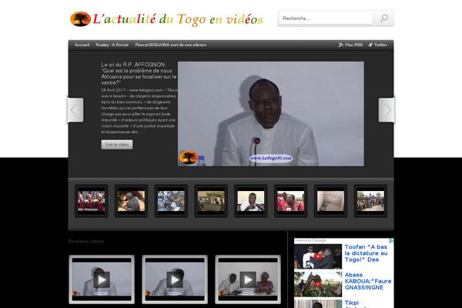462x308 pixels.
Task: Play the first video under Dernières vidéos
Action: (102, 280)
